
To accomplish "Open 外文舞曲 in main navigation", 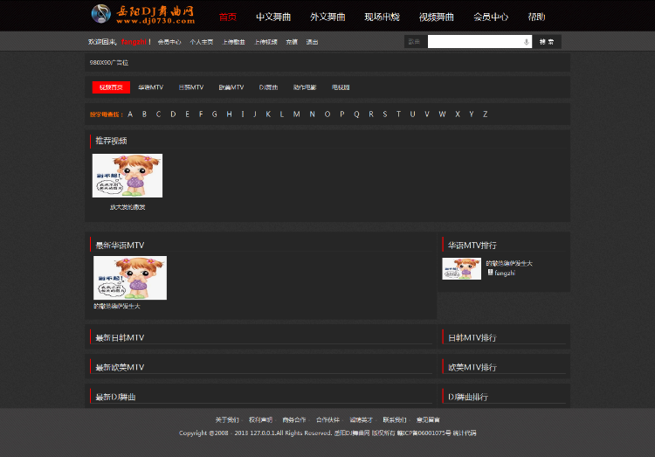I will coord(327,17).
